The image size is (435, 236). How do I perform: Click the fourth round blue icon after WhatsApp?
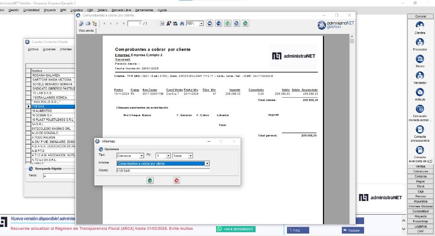coord(236,24)
